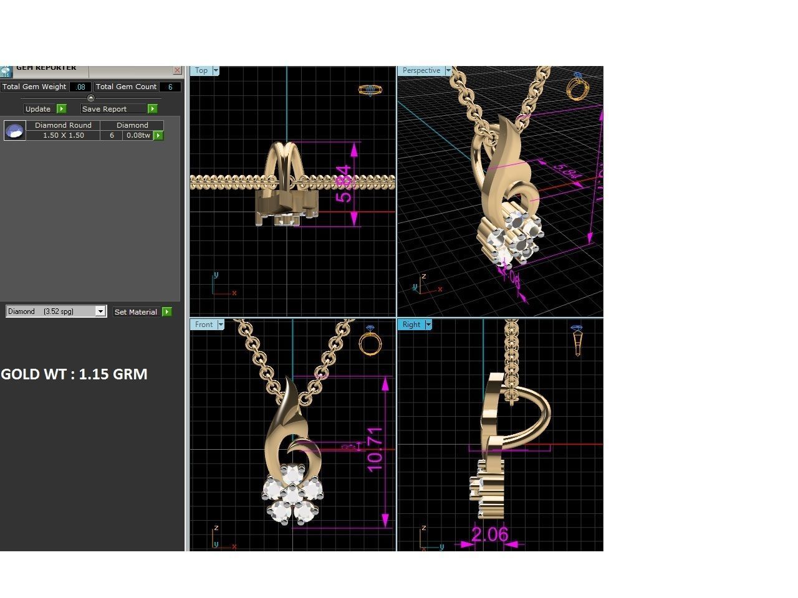The width and height of the screenshot is (798, 598).
Task: Open the Right viewport dropdown arrow
Action: (428, 325)
